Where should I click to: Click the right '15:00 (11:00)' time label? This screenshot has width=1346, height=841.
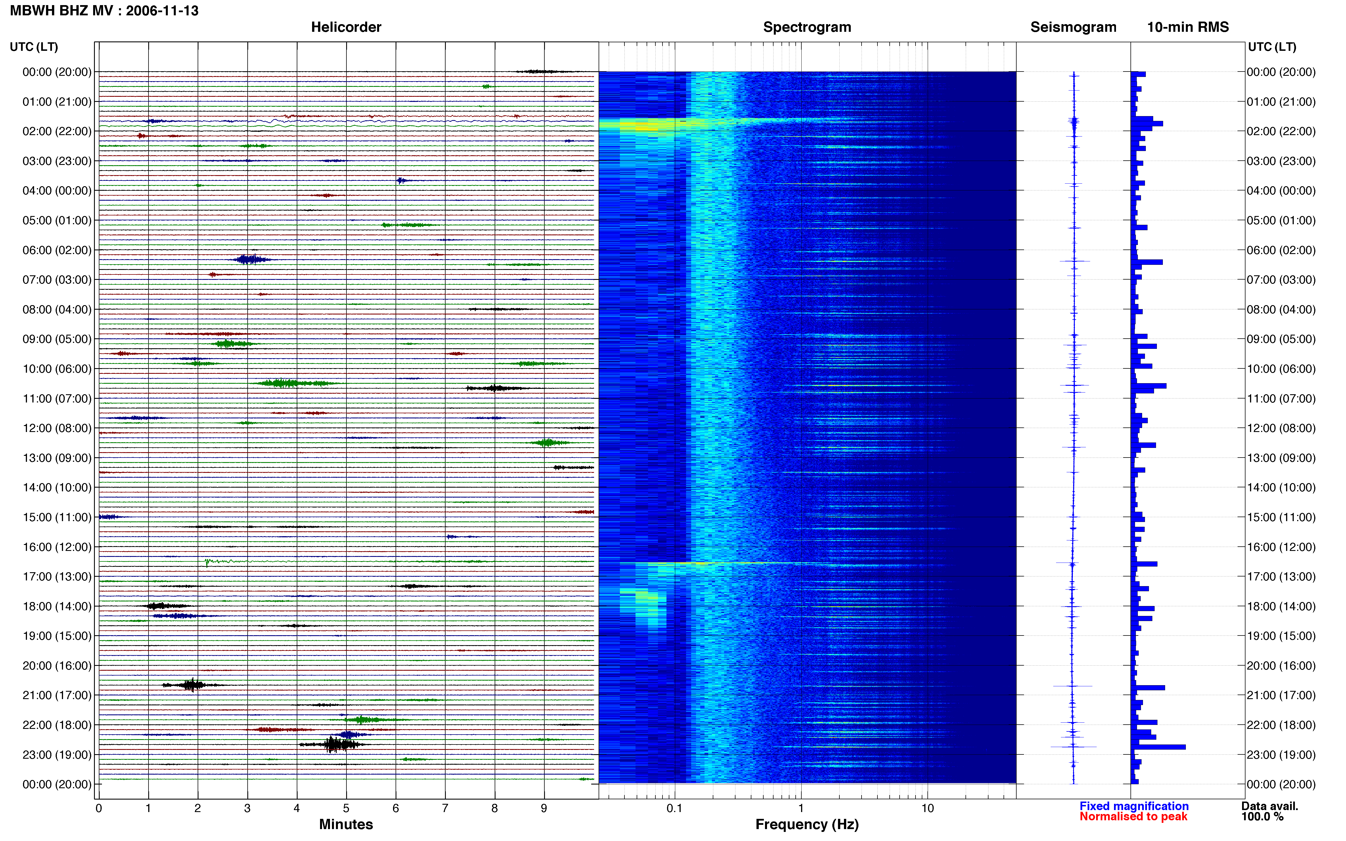tap(1281, 517)
